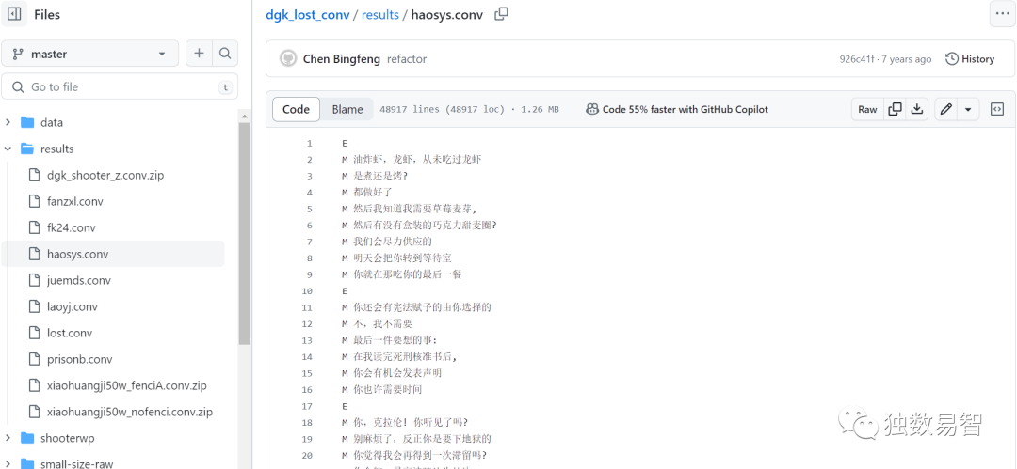Open lost.conv in file tree
Image resolution: width=1017 pixels, height=469 pixels.
tap(70, 333)
